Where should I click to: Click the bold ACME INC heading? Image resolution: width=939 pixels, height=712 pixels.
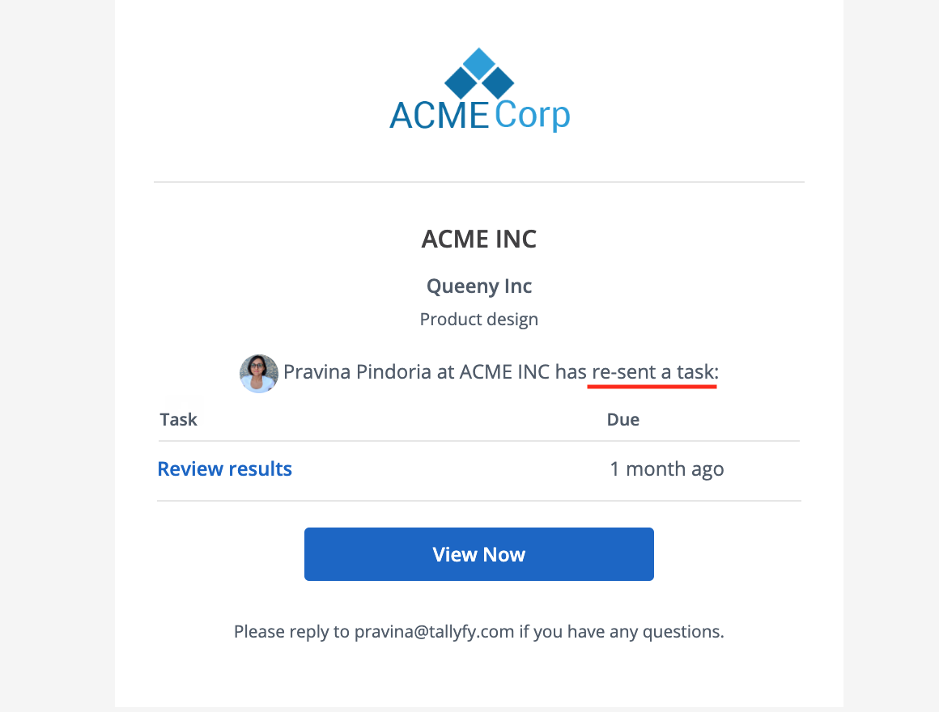coord(479,239)
